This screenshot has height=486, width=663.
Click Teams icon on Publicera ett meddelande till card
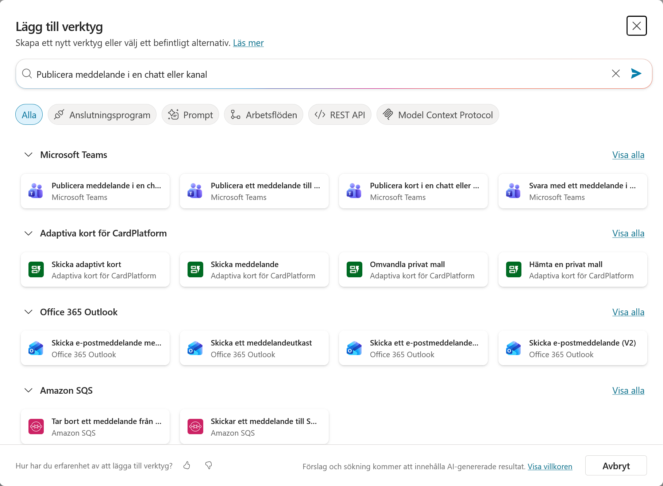(195, 191)
